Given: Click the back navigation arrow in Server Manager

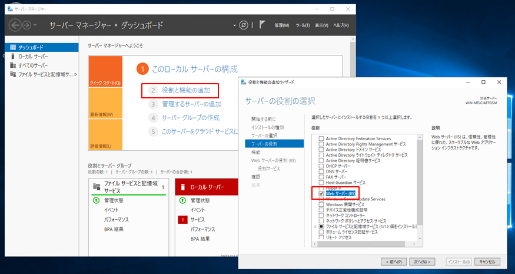Looking at the screenshot, I should [x=15, y=25].
